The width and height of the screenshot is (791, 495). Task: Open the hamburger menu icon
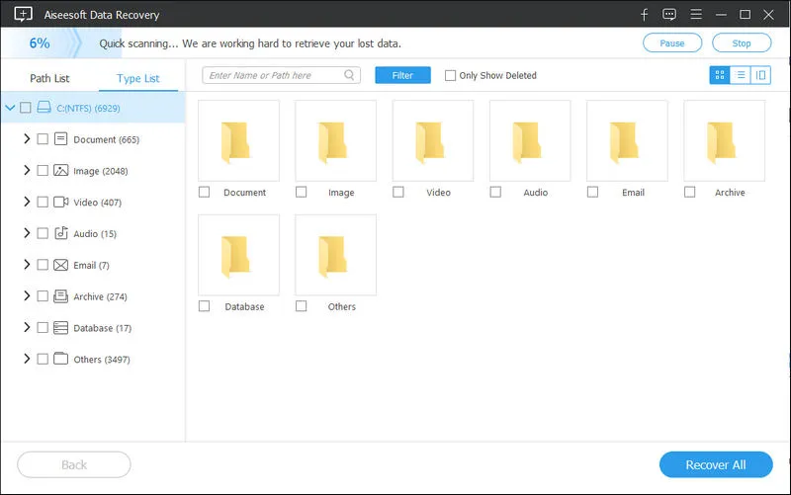[x=696, y=14]
